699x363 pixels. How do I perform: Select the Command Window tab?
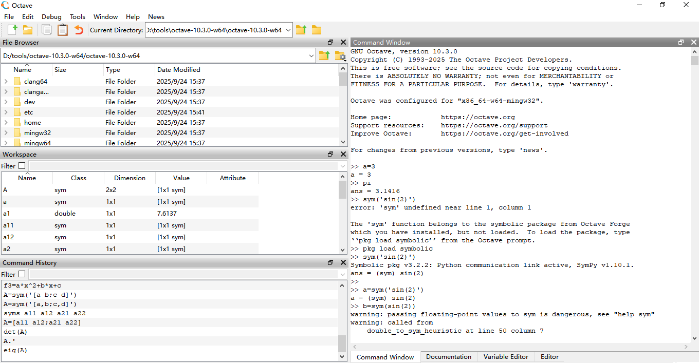point(385,357)
